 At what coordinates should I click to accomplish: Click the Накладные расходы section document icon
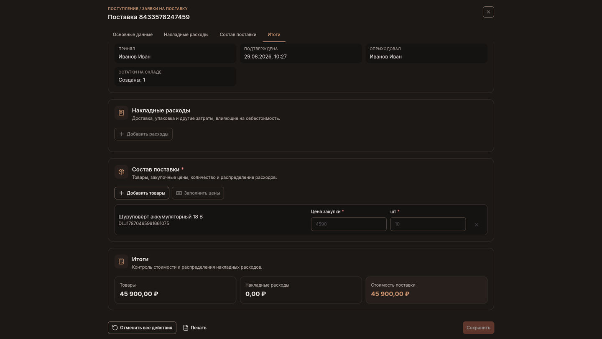(x=121, y=113)
